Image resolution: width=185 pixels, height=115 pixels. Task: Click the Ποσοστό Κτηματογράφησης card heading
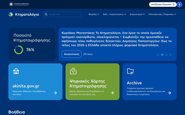(32, 38)
